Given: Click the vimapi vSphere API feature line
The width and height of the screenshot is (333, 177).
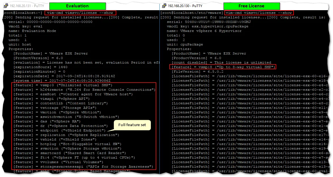Looking at the screenshot, I should [52, 99].
